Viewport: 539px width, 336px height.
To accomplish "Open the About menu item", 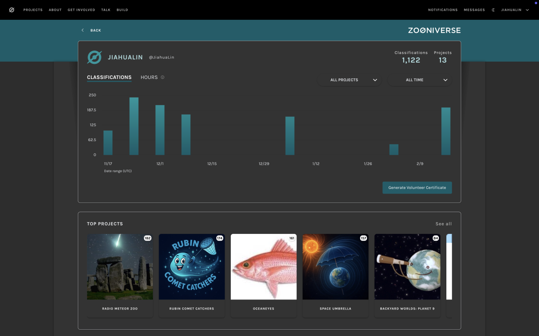I will [55, 10].
